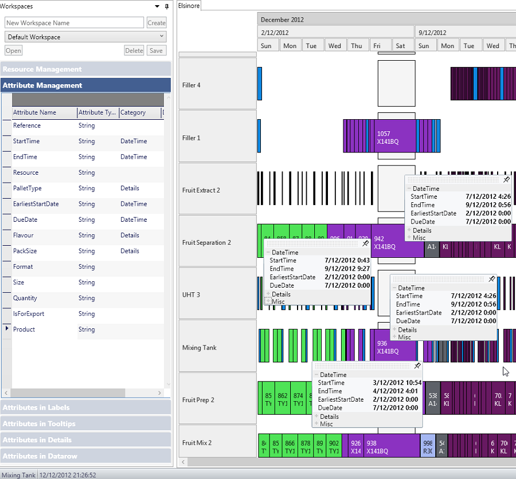Pin the tooltip showing StartTime 3/12/2012 10:54
Screen dimensions: 516x479
(417, 366)
